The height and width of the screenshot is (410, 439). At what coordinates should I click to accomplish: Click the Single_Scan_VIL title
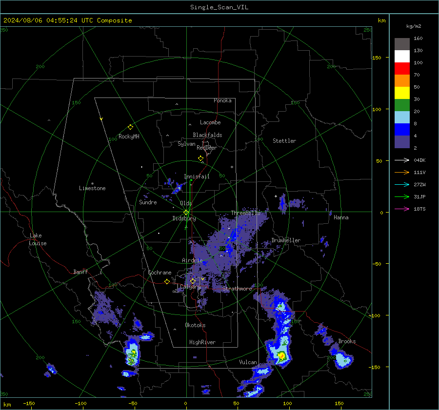point(219,7)
